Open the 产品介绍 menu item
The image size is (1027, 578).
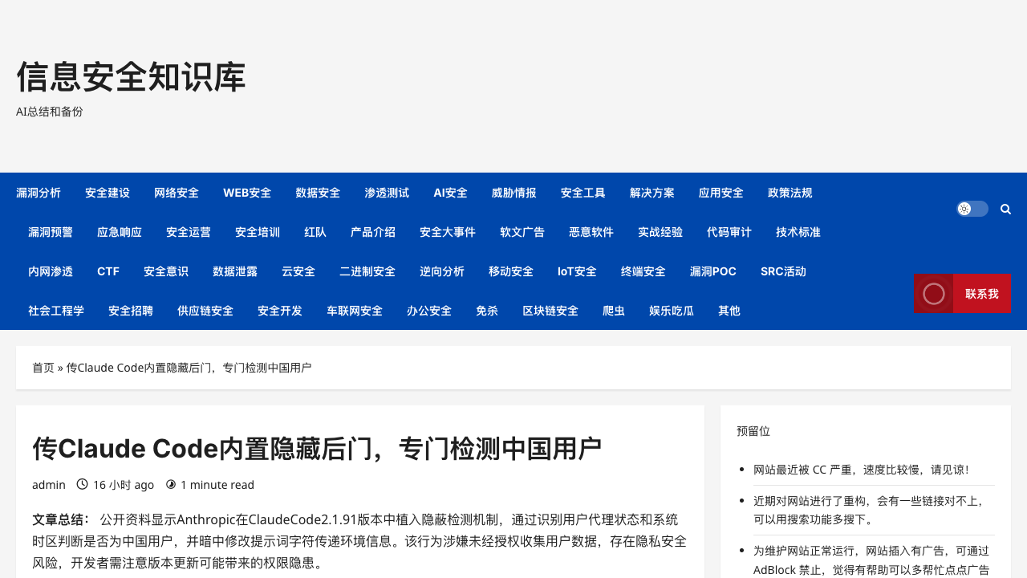click(373, 232)
